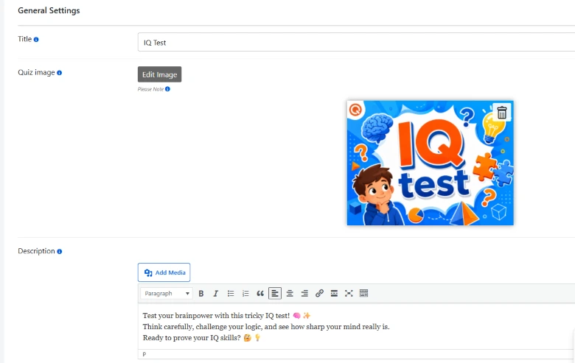Image resolution: width=575 pixels, height=363 pixels.
Task: Toggle bold formatting in description editor
Action: click(x=201, y=293)
